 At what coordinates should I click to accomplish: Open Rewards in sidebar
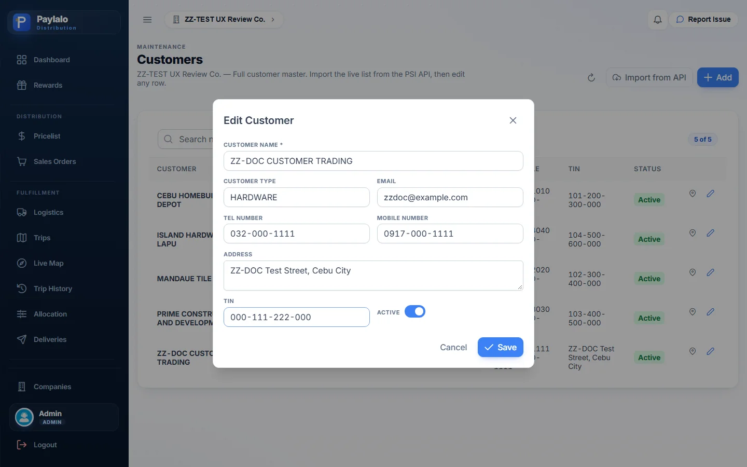tap(64, 85)
